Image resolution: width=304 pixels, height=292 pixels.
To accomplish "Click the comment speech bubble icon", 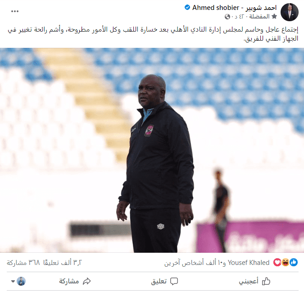I will click(x=174, y=281).
